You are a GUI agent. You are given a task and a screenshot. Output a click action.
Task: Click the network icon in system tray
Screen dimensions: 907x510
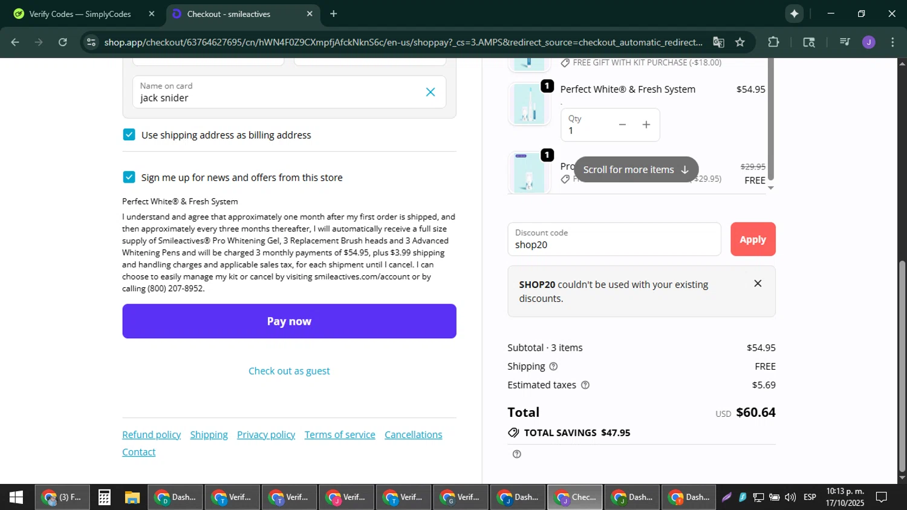[758, 497]
